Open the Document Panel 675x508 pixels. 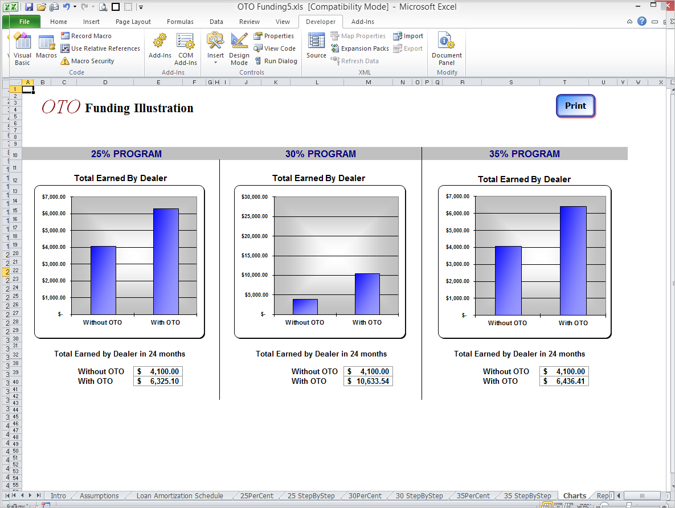tap(447, 48)
